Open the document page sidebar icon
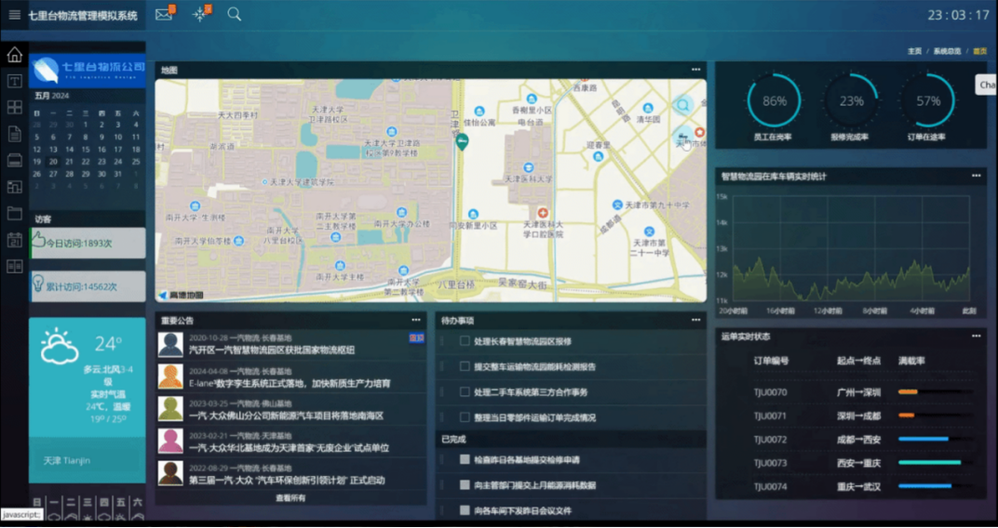This screenshot has height=528, width=998. 14,134
